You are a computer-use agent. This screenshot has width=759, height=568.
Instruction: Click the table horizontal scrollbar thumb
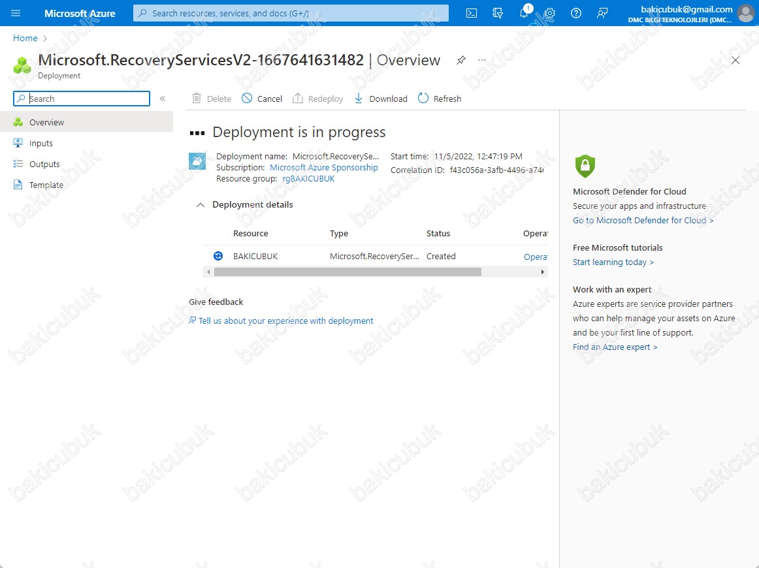pos(347,272)
